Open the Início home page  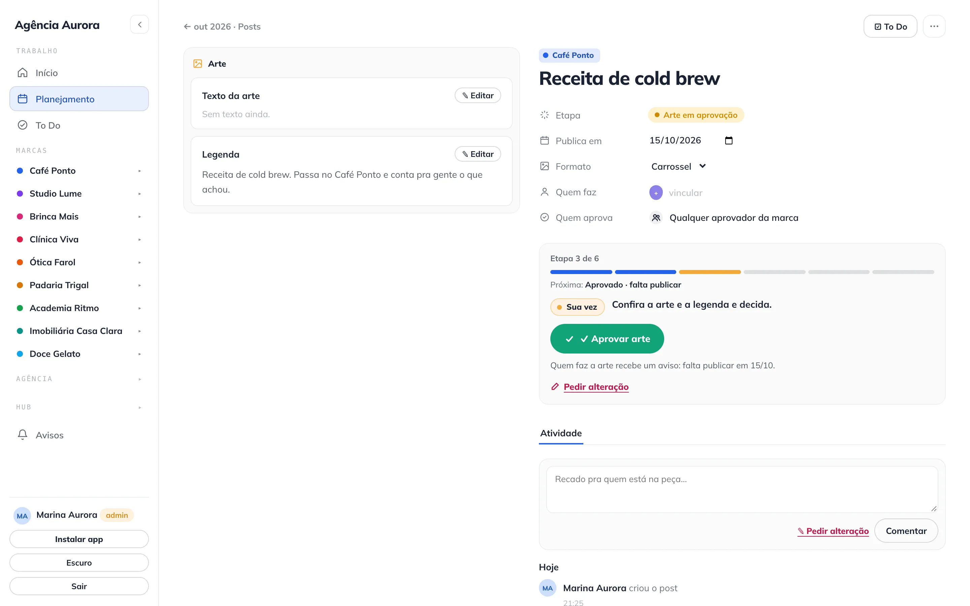79,72
